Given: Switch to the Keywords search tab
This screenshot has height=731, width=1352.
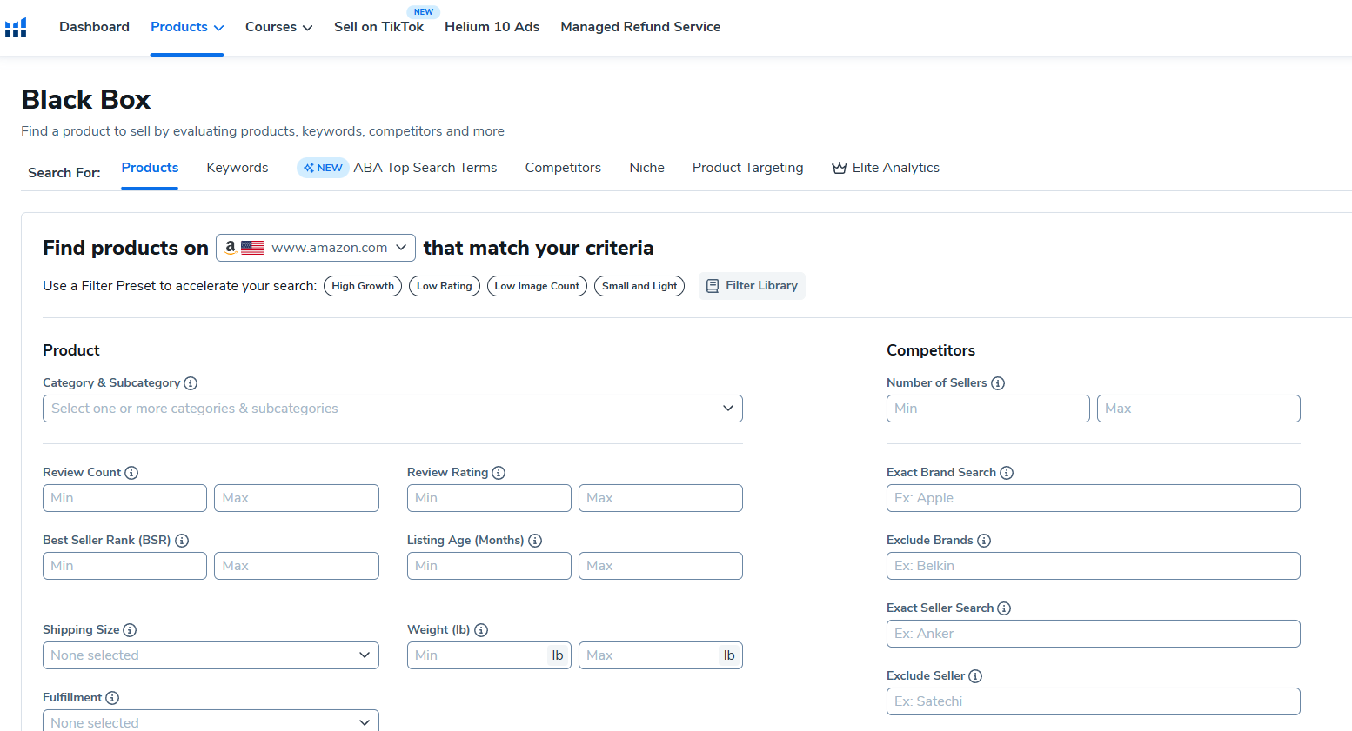Looking at the screenshot, I should pos(237,168).
